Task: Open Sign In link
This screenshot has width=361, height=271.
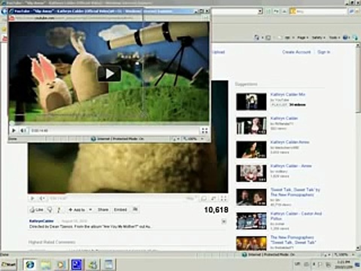Action: (324, 52)
